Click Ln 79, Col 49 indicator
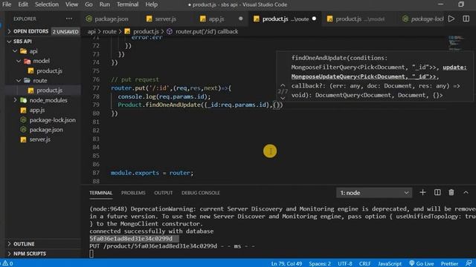The image size is (476, 267). tap(286, 264)
